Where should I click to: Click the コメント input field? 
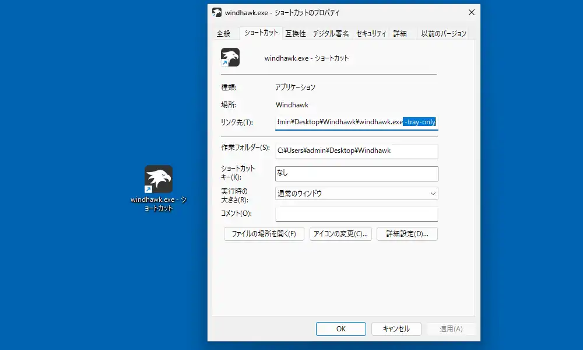pyautogui.click(x=357, y=214)
